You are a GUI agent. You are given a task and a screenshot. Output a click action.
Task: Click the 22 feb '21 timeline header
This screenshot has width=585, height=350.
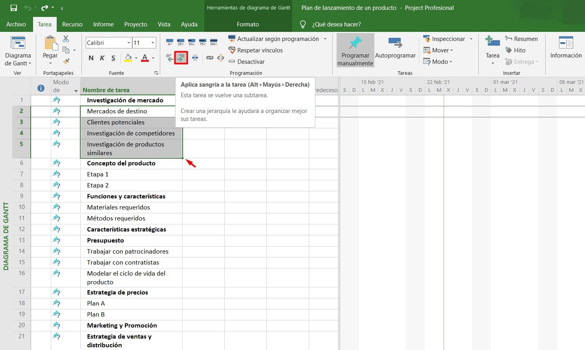438,82
